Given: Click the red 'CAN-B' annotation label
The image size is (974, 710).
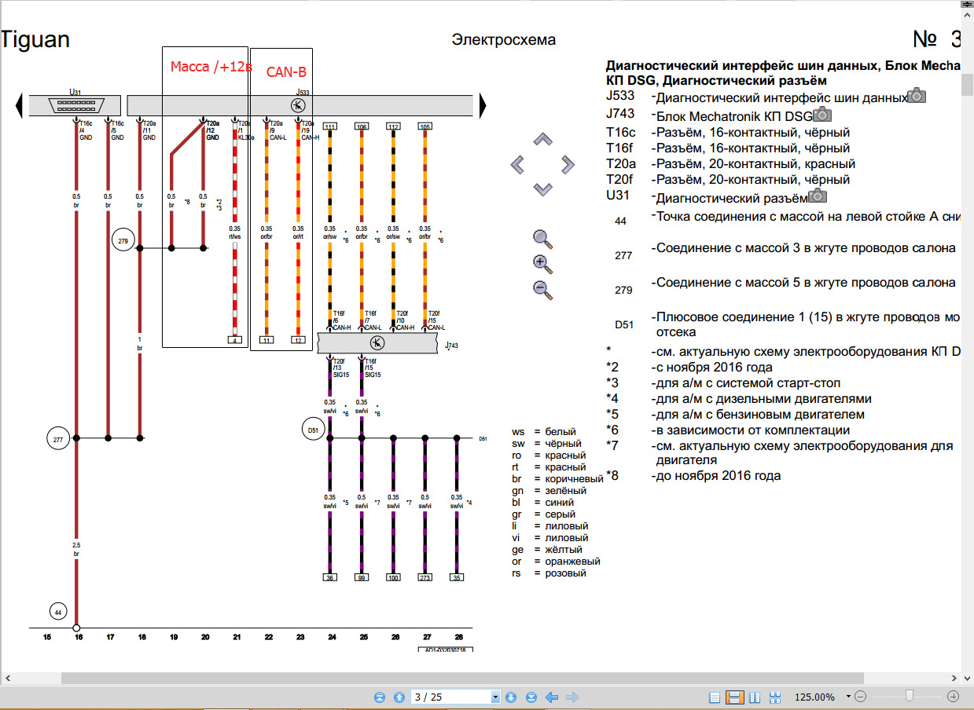Looking at the screenshot, I should 286,72.
